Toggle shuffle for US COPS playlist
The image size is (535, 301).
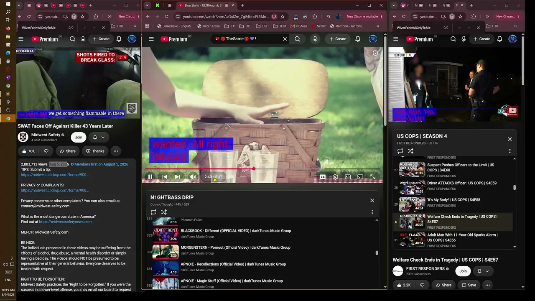click(410, 151)
